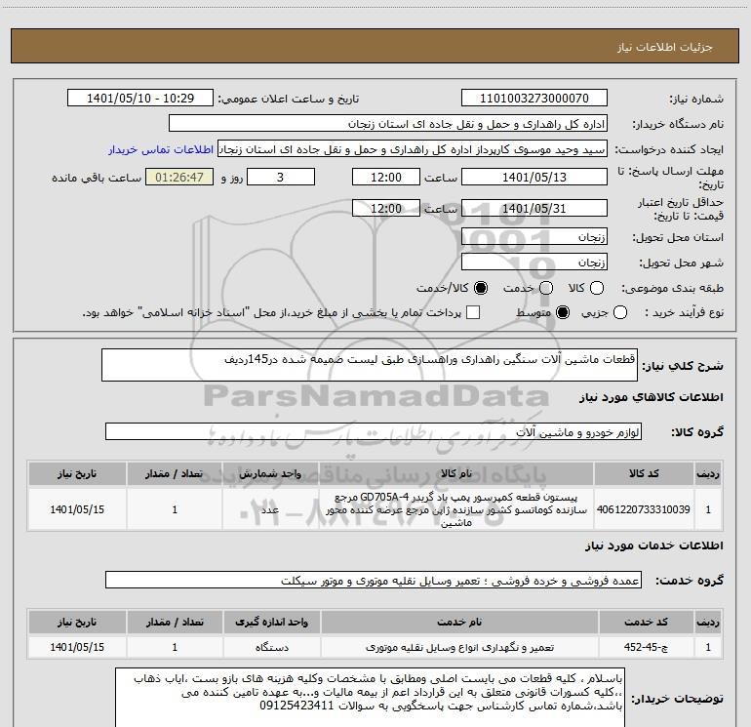Click the page header جزئیات اطلاعات نیاز
This screenshot has width=751, height=727.
664,47
